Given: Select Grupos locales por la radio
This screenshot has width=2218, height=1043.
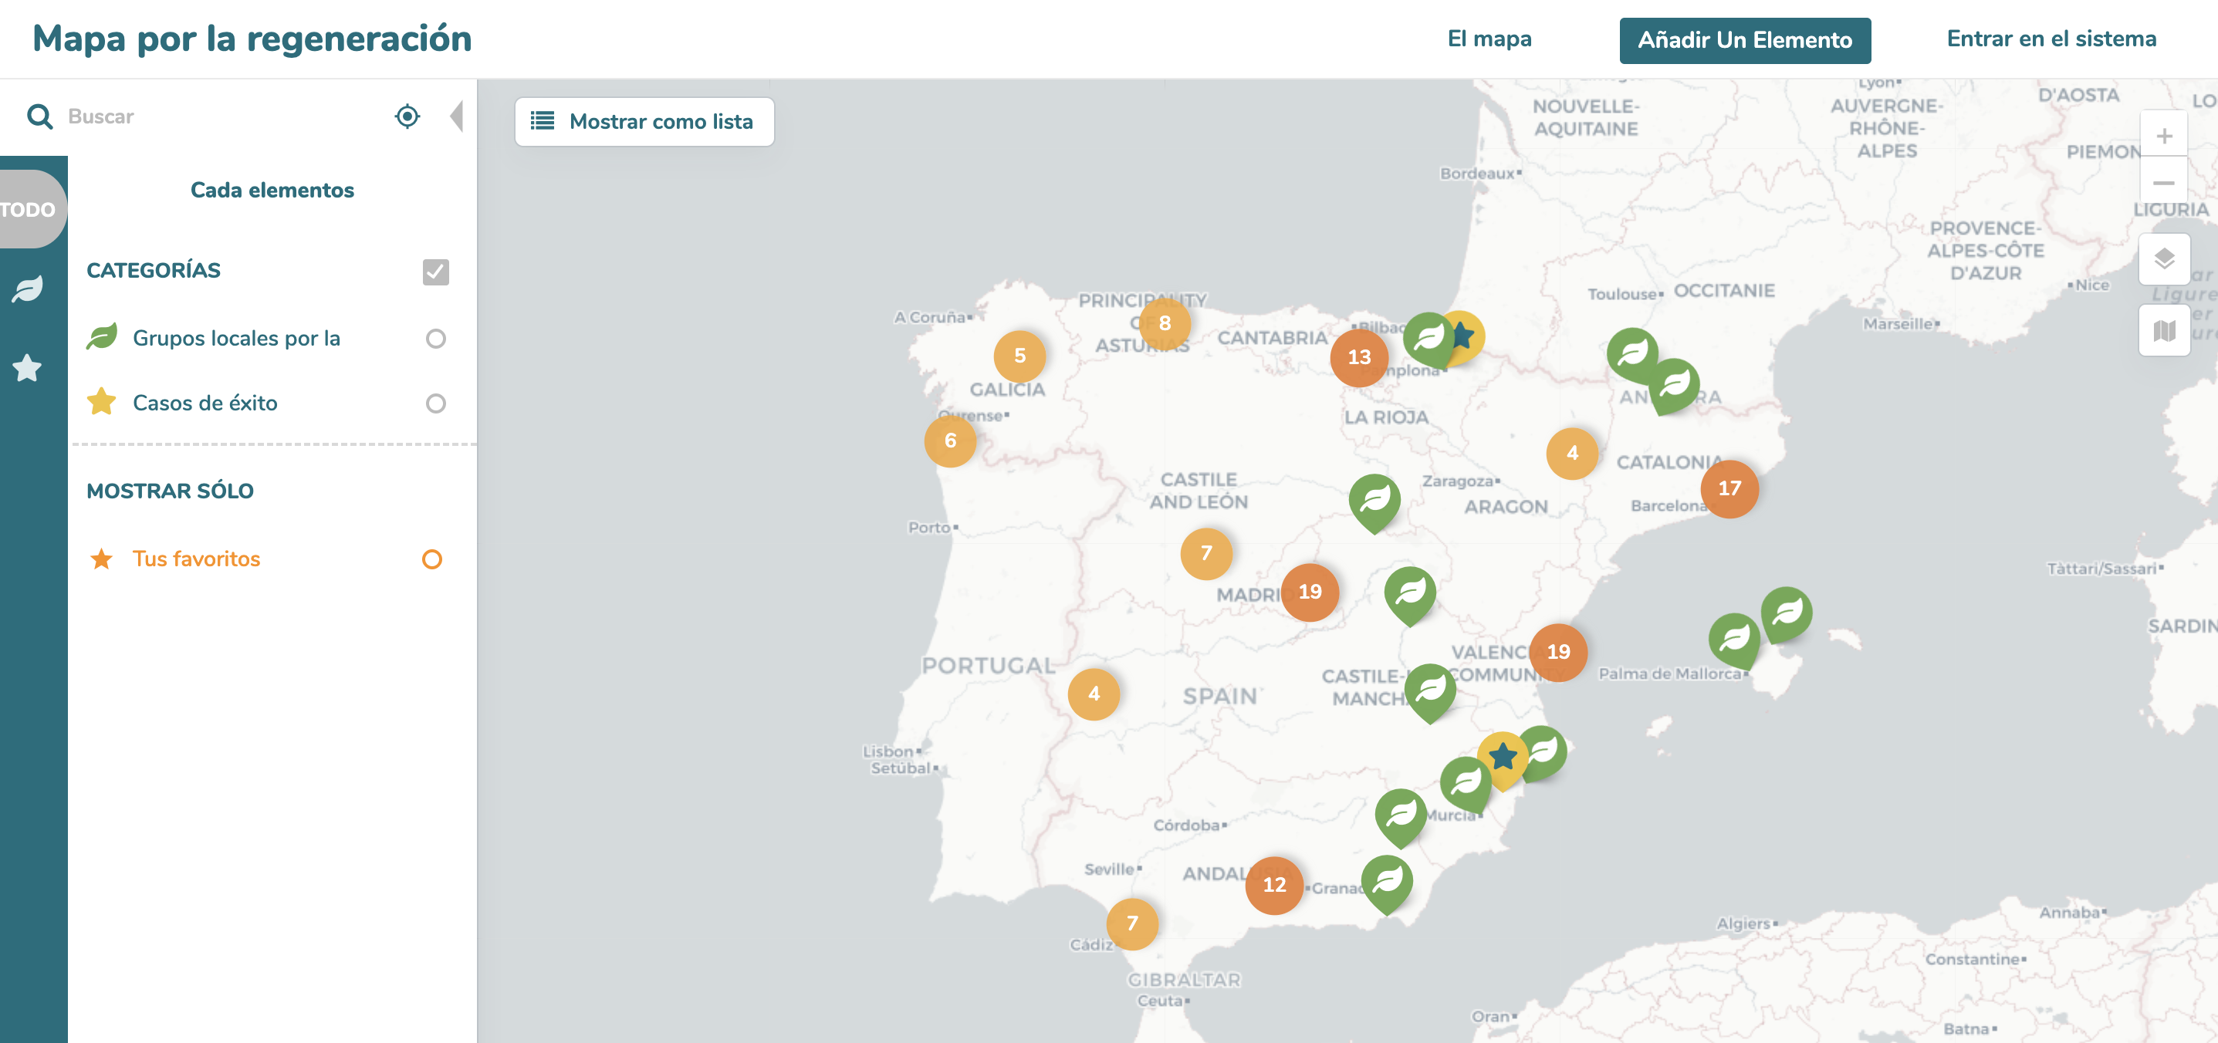Looking at the screenshot, I should (x=436, y=338).
